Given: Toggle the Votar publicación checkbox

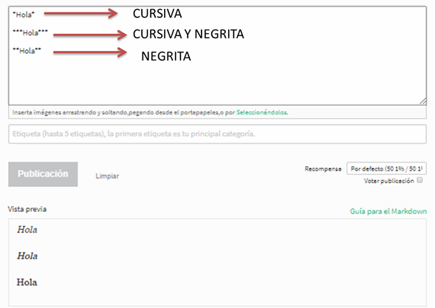Looking at the screenshot, I should [x=420, y=180].
